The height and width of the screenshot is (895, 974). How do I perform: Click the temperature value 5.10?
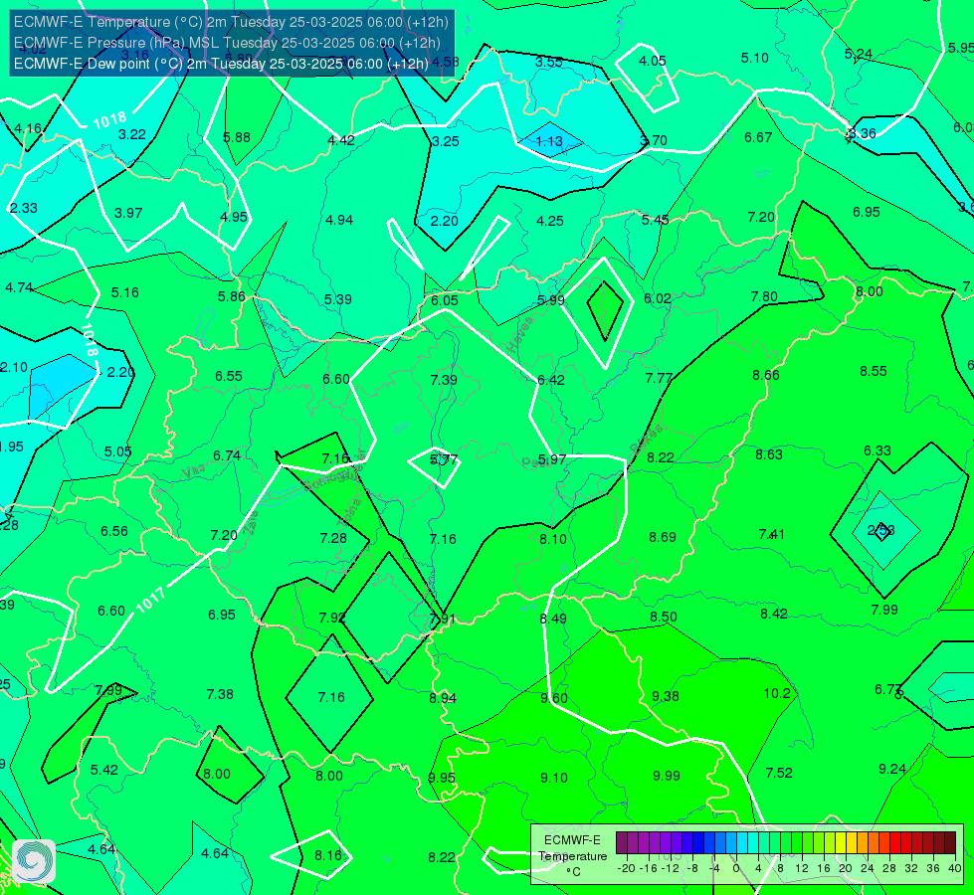click(755, 59)
